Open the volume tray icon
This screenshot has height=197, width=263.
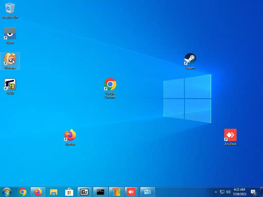coord(228,192)
